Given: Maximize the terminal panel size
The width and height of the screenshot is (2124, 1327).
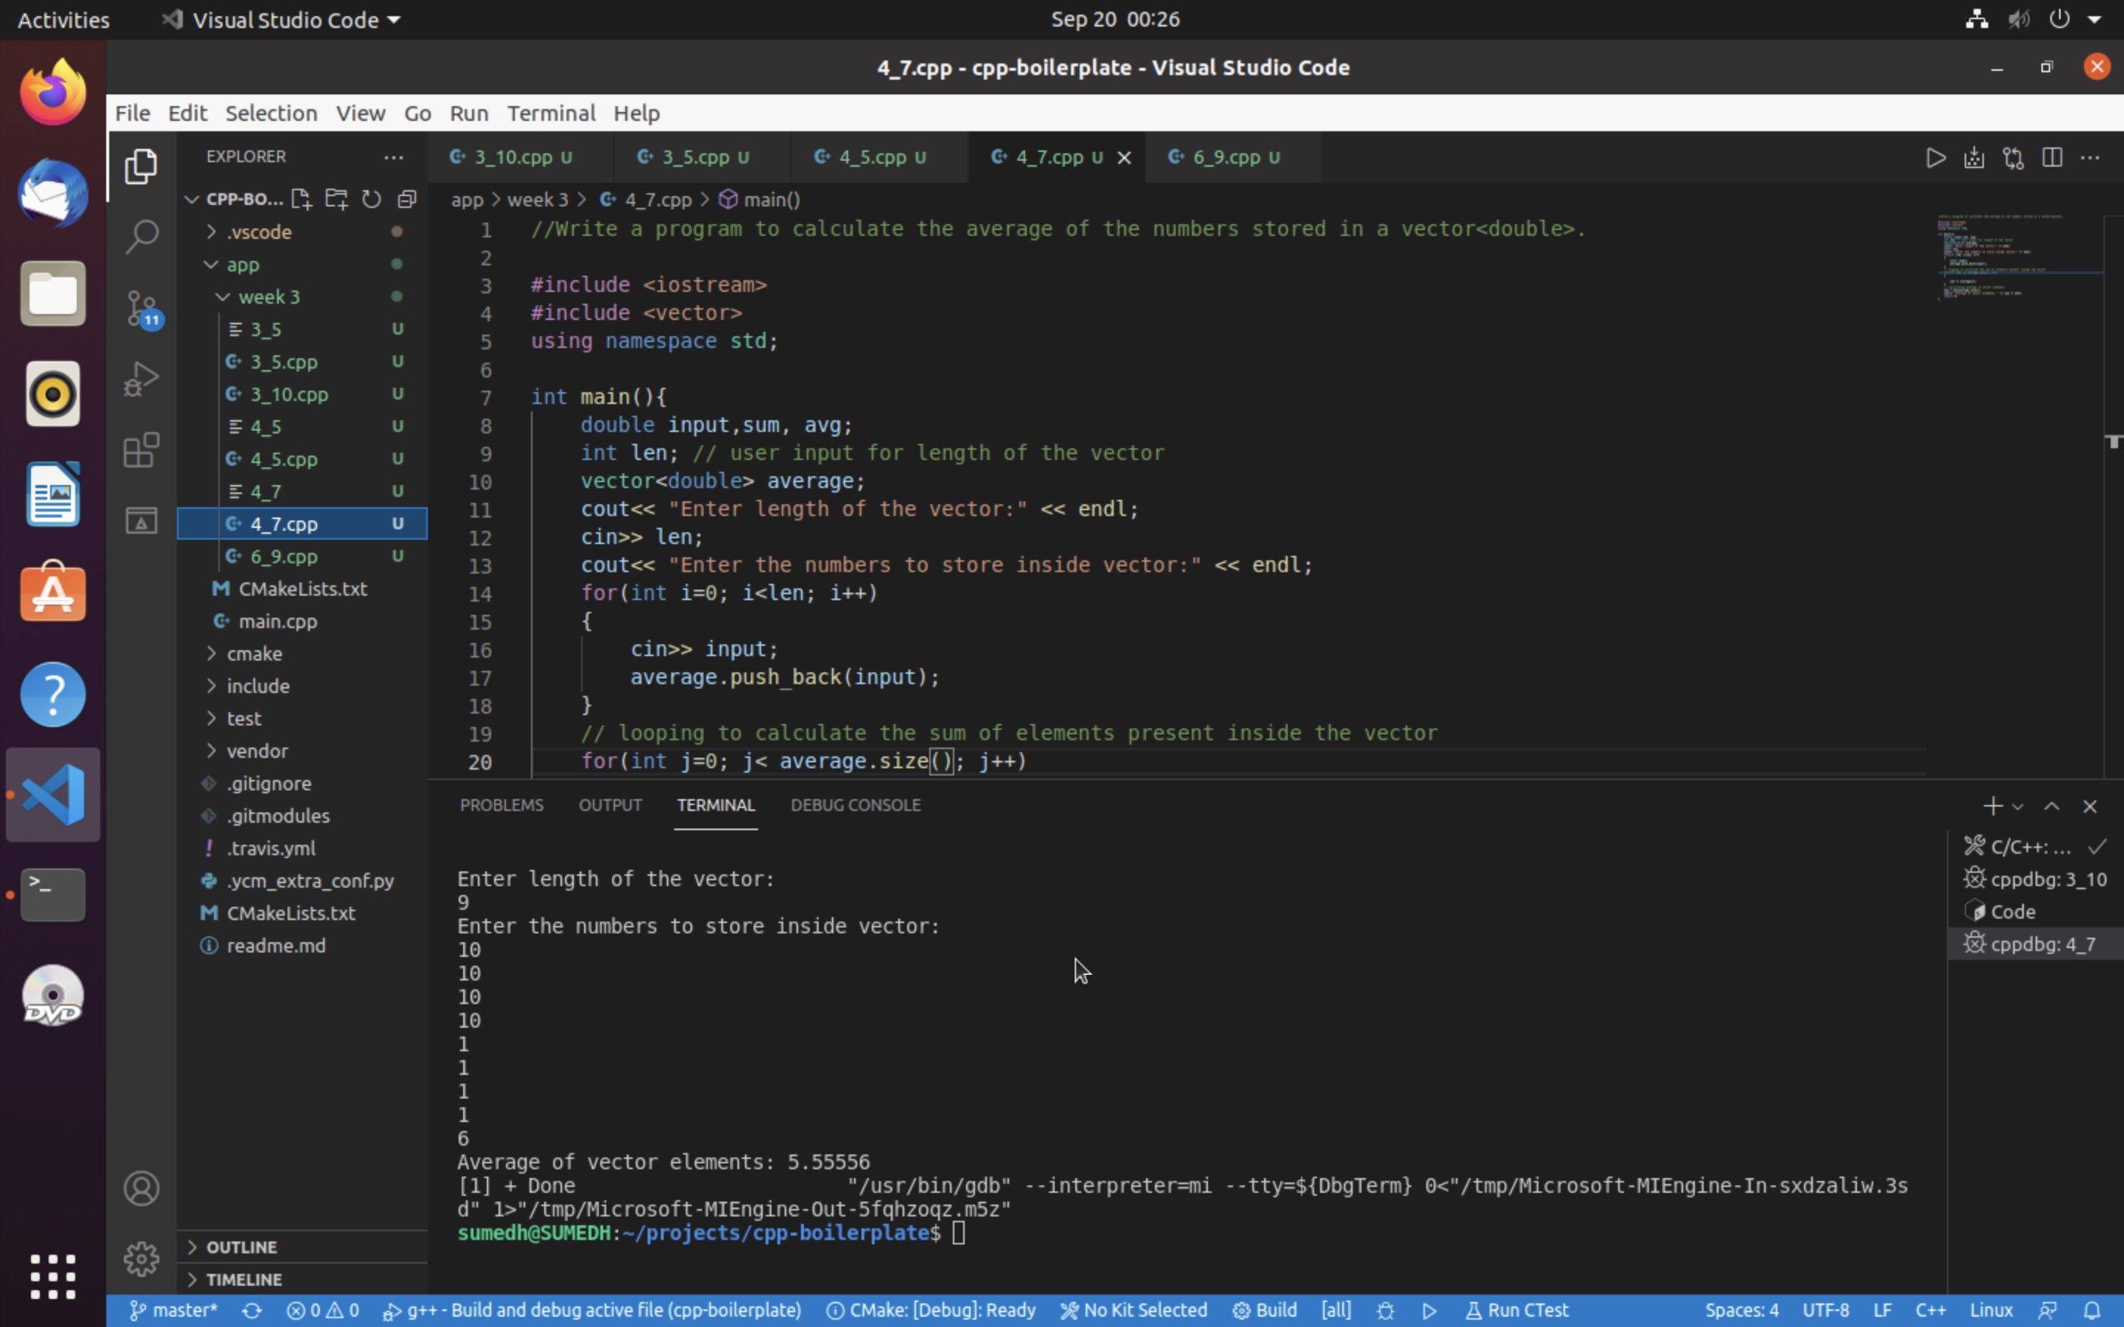Looking at the screenshot, I should click(2052, 806).
